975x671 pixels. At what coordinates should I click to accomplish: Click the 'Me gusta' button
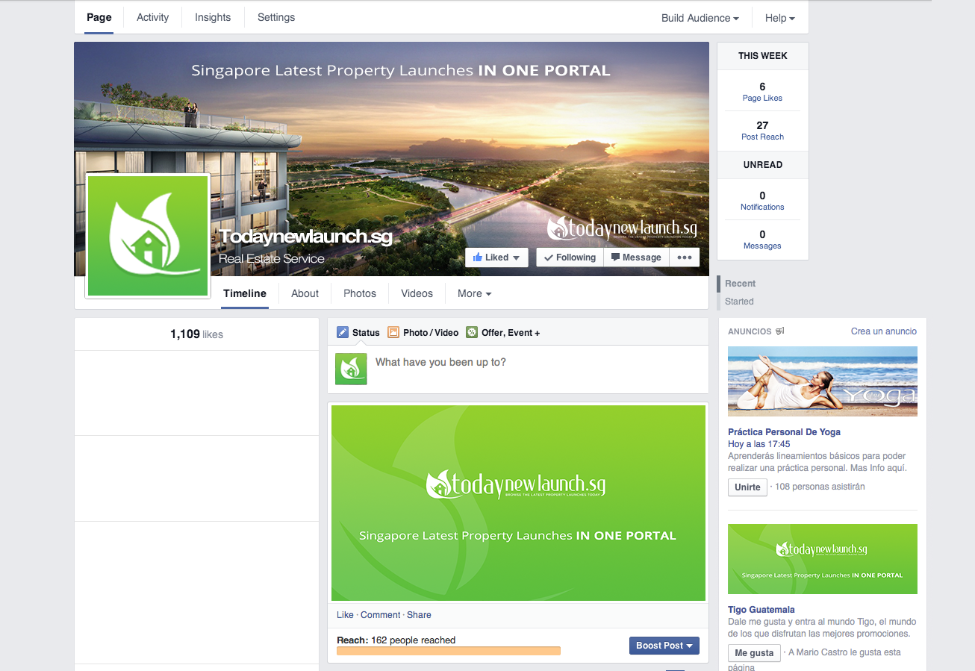[x=754, y=653]
